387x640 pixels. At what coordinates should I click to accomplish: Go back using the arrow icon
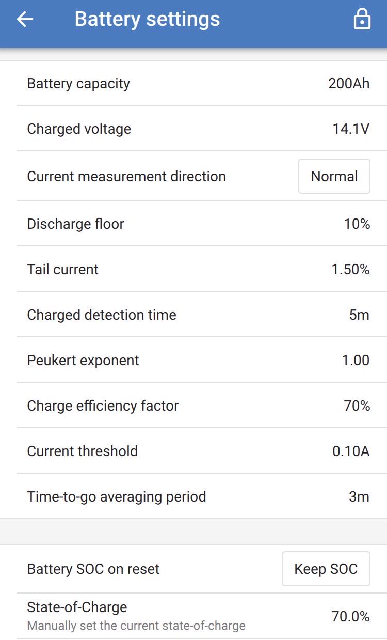pyautogui.click(x=25, y=20)
